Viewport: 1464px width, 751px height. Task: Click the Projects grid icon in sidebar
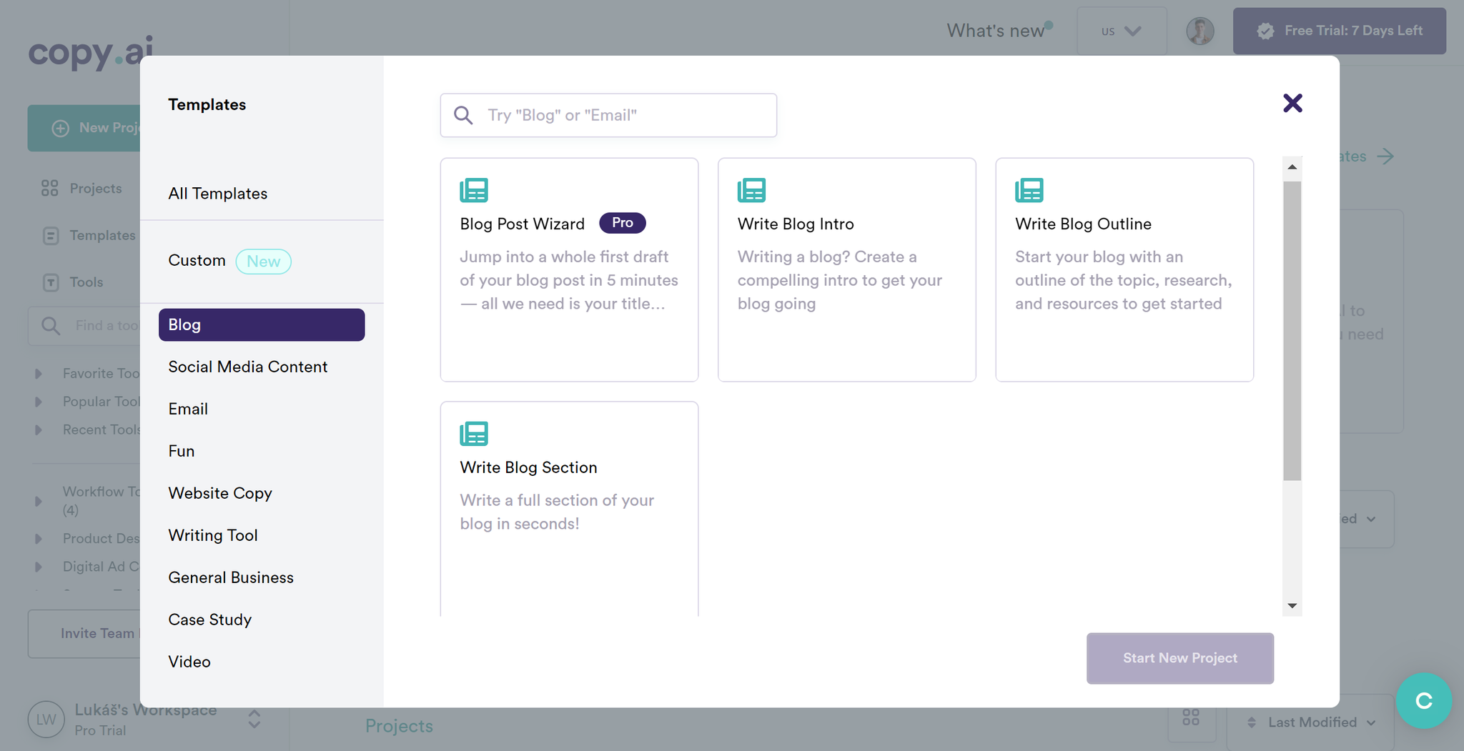tap(49, 189)
